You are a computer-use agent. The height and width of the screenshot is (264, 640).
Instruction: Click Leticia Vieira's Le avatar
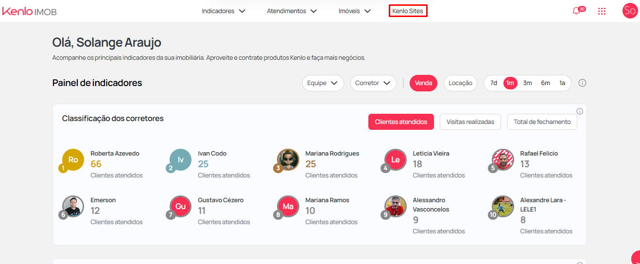pyautogui.click(x=395, y=159)
